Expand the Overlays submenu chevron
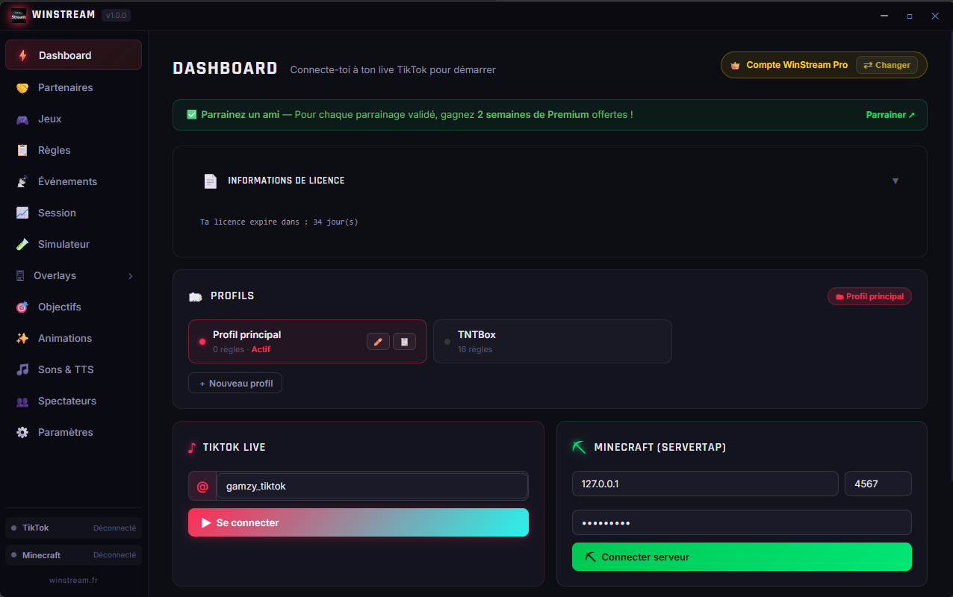The width and height of the screenshot is (953, 597). tap(130, 275)
